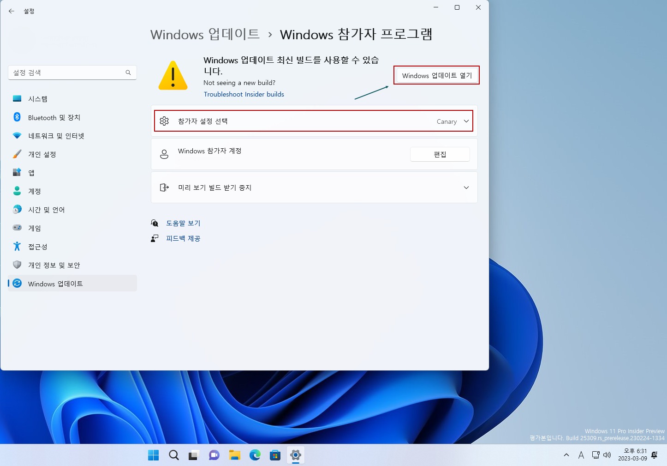Select Windows 업데이트 in sidebar
This screenshot has width=667, height=466.
(72, 284)
